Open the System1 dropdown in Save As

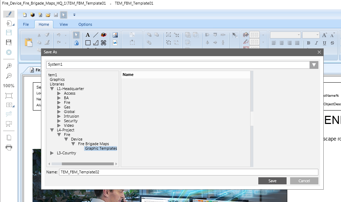coord(313,65)
